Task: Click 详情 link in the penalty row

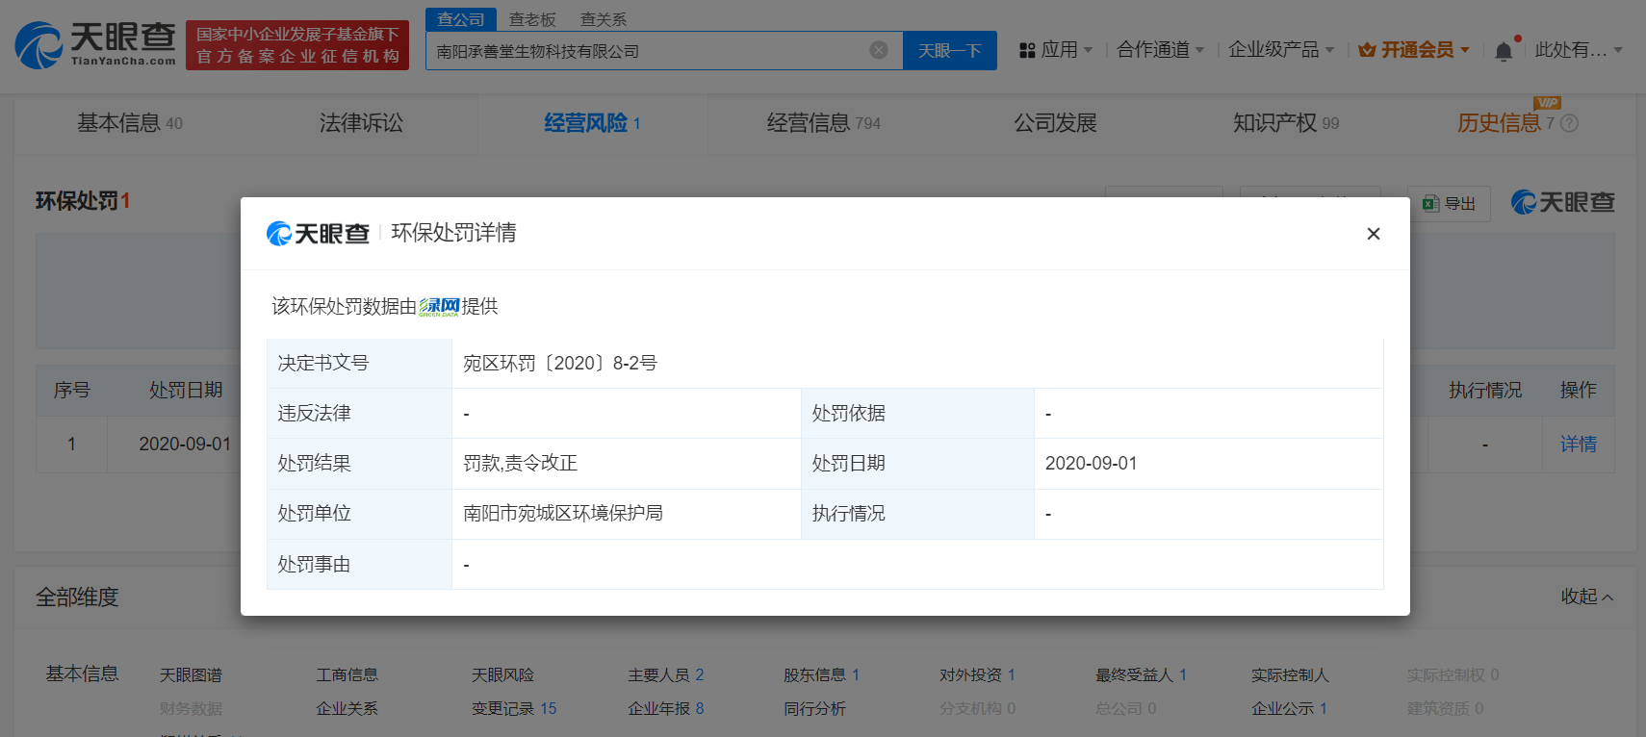Action: coord(1578,444)
